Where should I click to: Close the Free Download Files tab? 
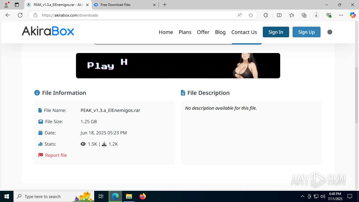155,5
